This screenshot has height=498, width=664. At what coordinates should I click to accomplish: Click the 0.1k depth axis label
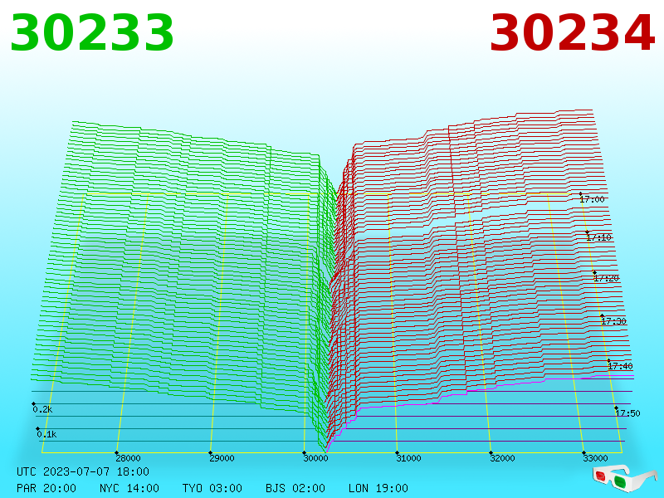coord(46,434)
